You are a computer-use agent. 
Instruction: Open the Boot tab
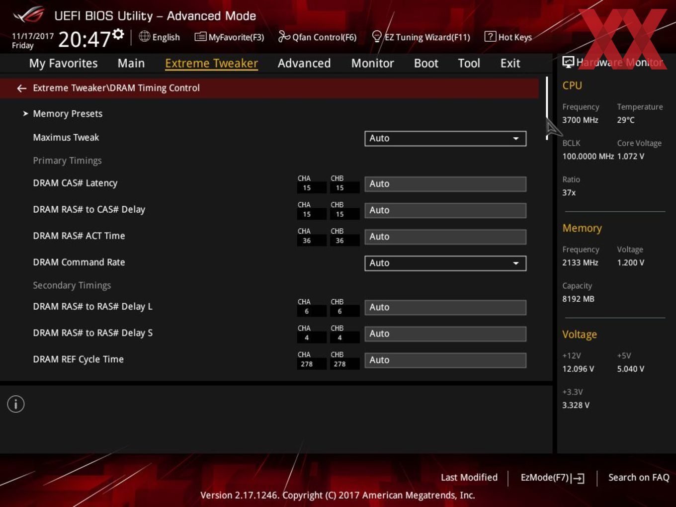coord(426,63)
